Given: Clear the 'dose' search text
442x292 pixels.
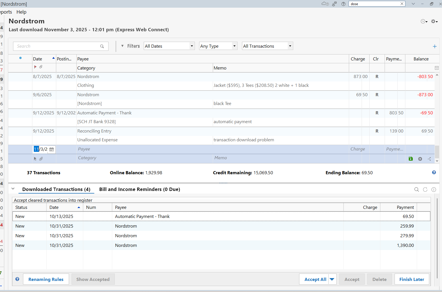Looking at the screenshot, I should 402,4.
